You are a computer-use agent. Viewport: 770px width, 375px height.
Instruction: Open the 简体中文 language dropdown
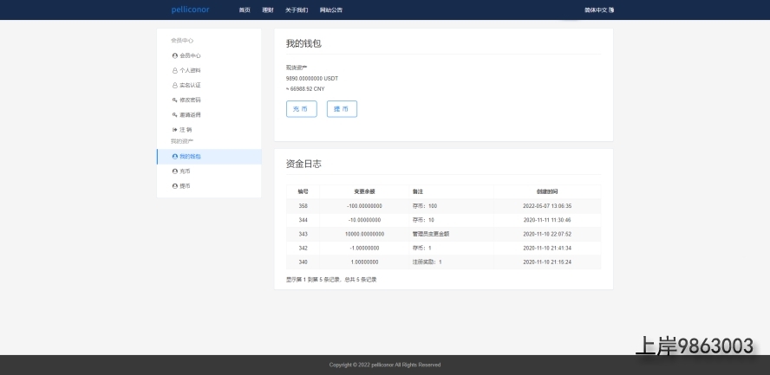point(599,10)
